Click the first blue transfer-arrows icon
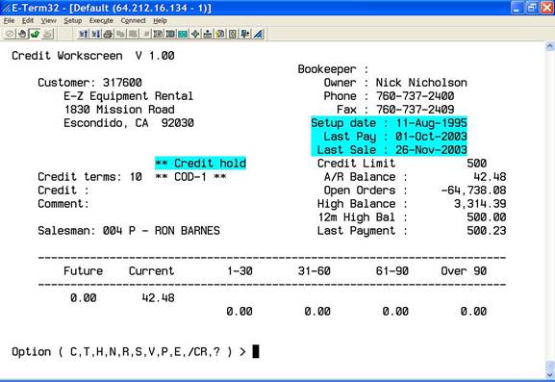The image size is (555, 382). click(83, 34)
